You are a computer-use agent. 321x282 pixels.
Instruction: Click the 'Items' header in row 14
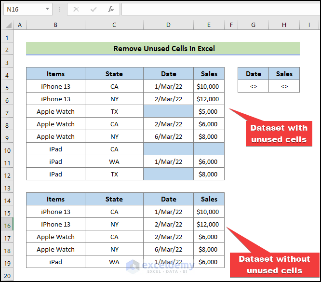point(55,199)
